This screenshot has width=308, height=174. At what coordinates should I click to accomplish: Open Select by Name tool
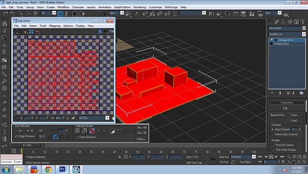67,14
